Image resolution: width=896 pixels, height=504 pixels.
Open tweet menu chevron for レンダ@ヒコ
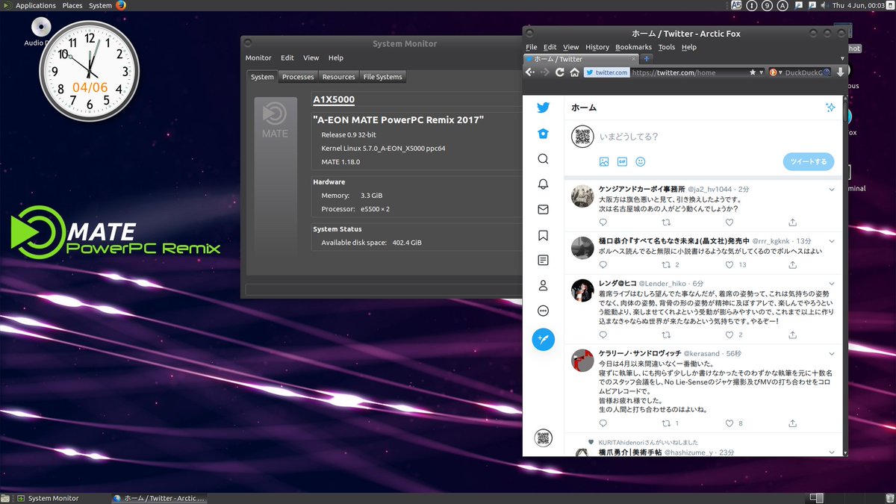(832, 283)
